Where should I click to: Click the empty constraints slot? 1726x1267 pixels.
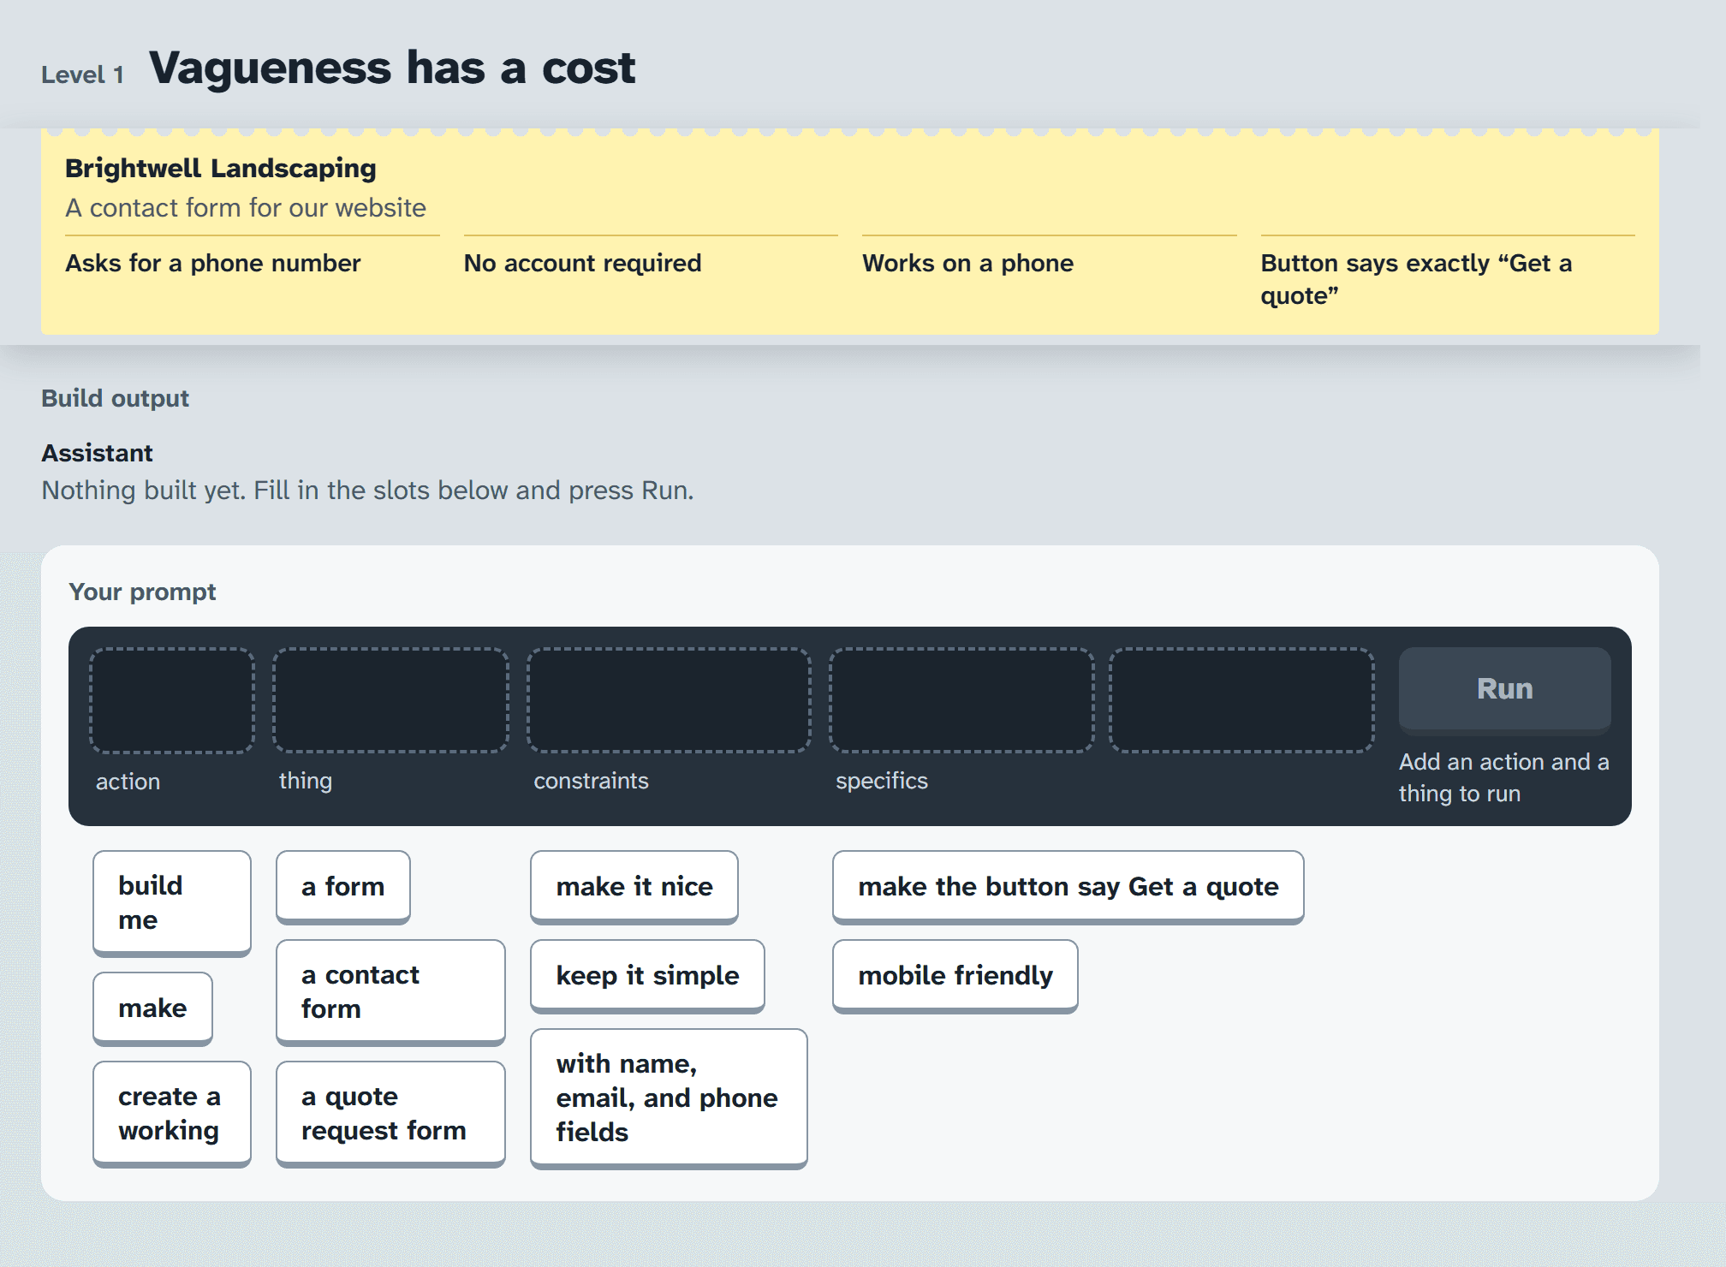669,700
